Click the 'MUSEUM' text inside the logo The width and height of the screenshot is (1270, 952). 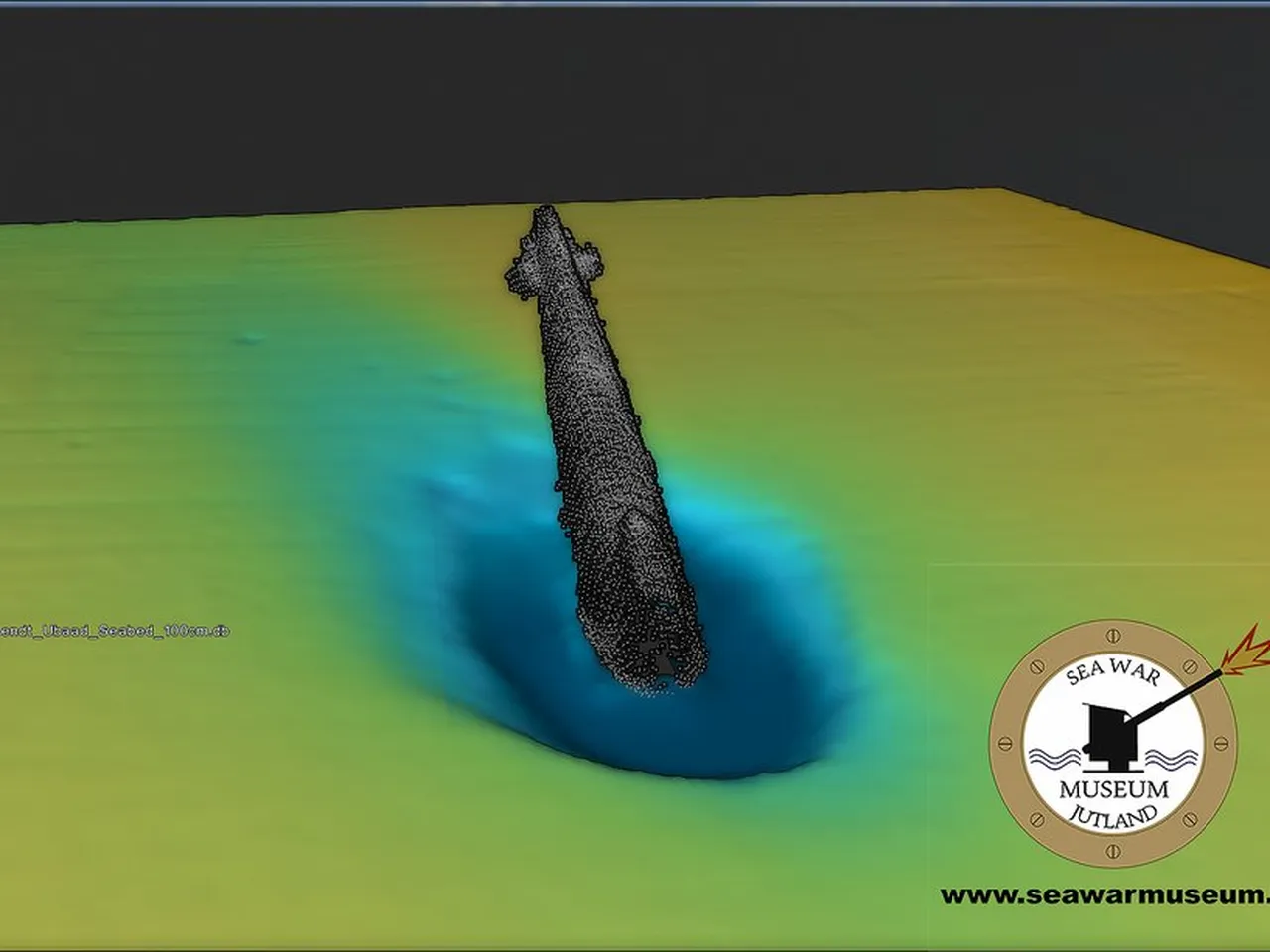click(x=1113, y=790)
